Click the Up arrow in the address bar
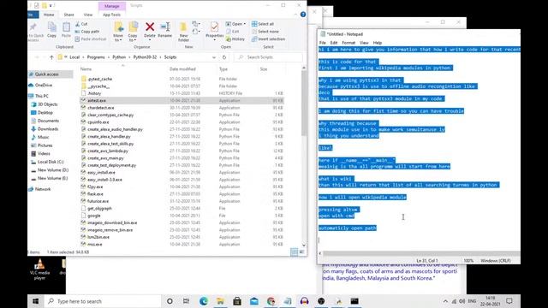Image resolution: width=548 pixels, height=308 pixels. (51, 57)
